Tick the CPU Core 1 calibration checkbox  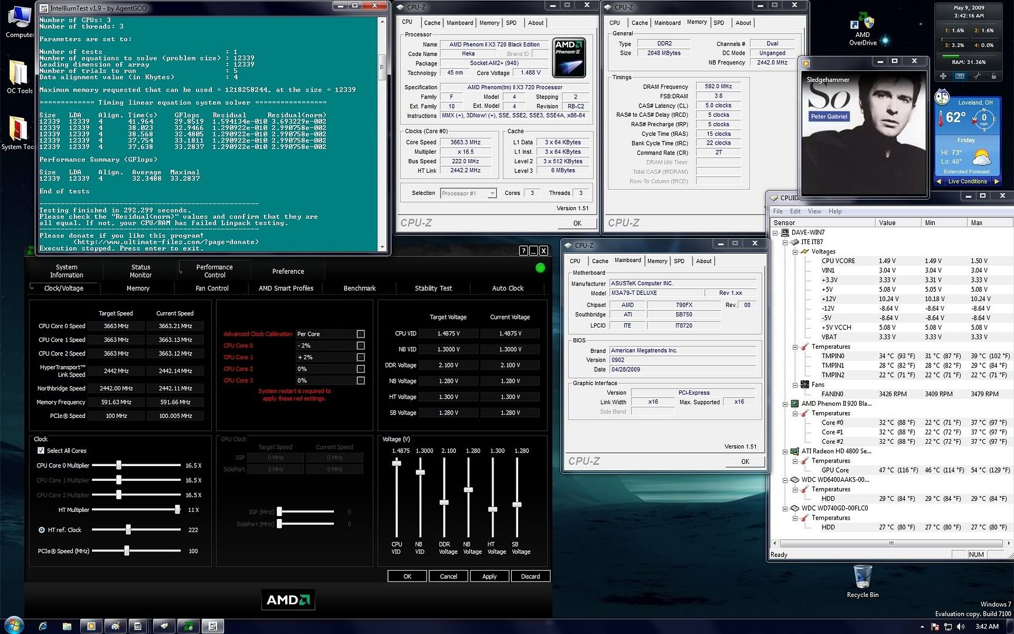click(x=360, y=358)
